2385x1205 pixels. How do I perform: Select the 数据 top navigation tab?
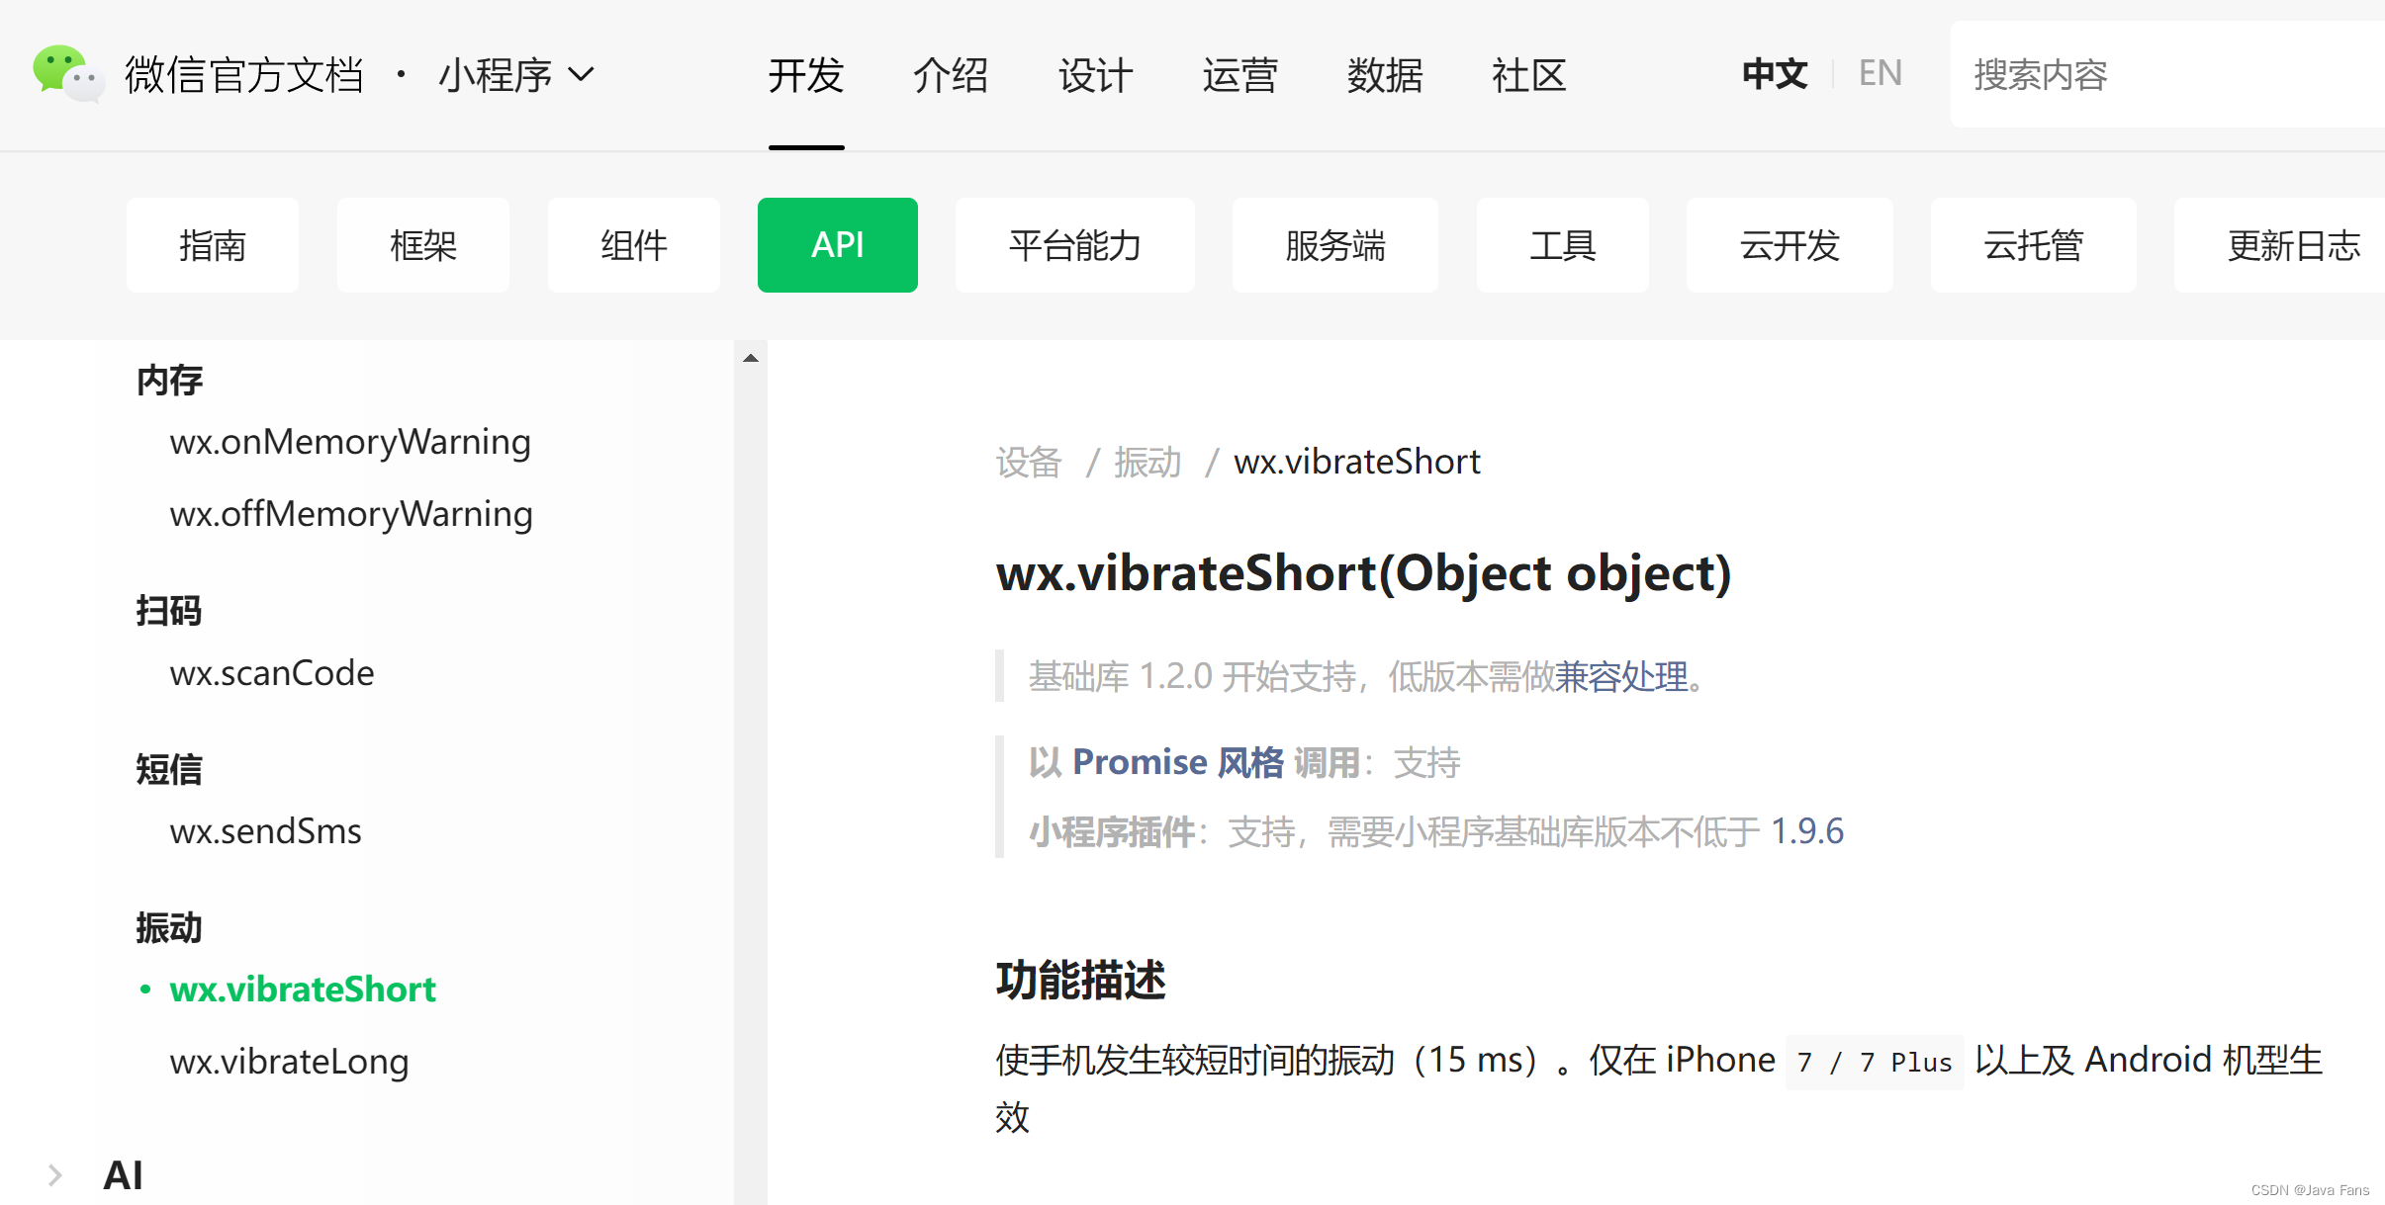click(1384, 75)
